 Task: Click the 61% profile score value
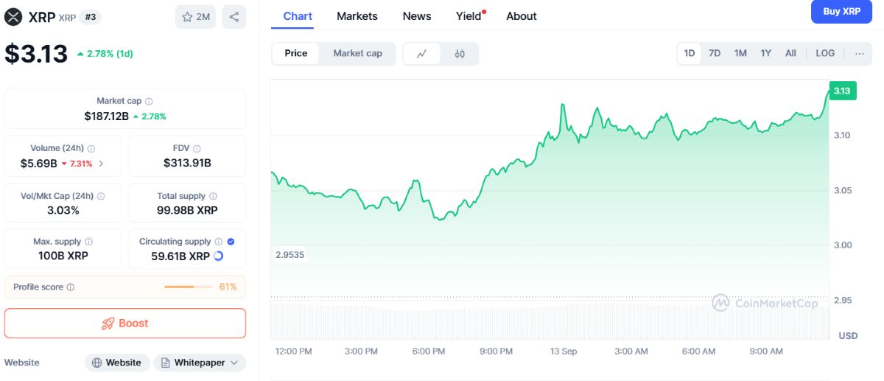click(228, 287)
